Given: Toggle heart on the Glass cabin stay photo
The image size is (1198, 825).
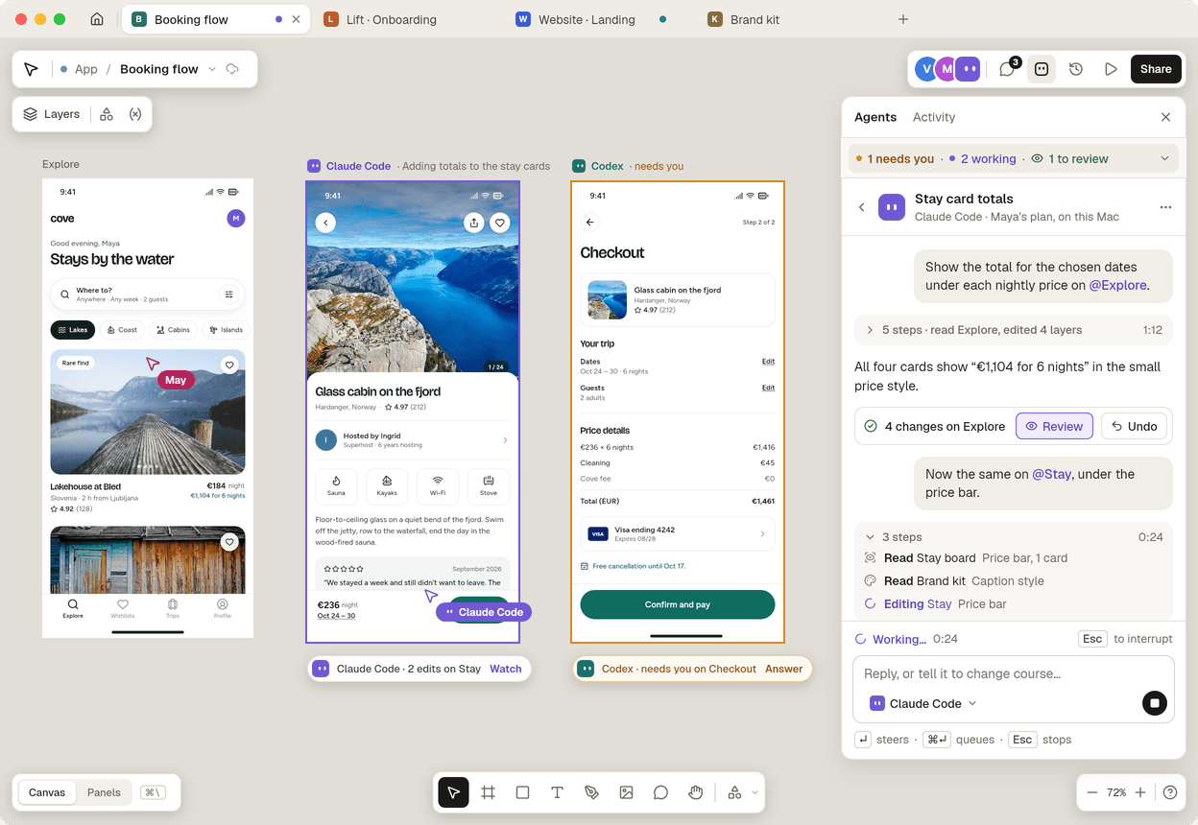Looking at the screenshot, I should (x=499, y=223).
